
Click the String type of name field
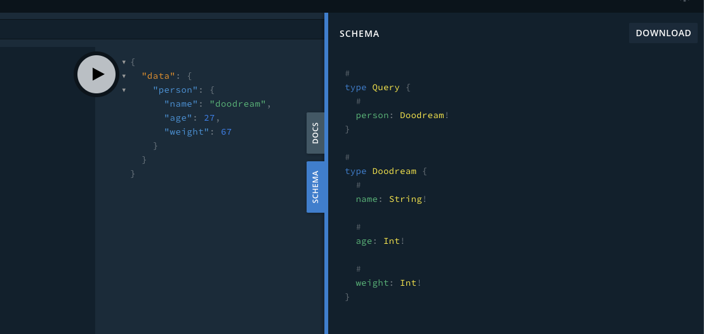coord(405,199)
